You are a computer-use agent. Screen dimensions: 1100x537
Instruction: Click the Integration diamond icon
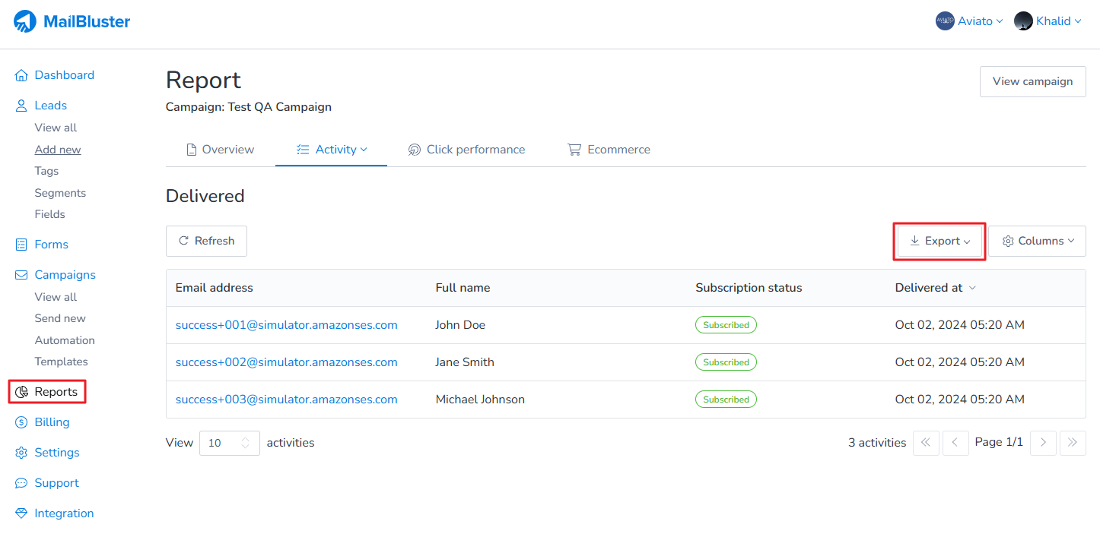click(21, 513)
